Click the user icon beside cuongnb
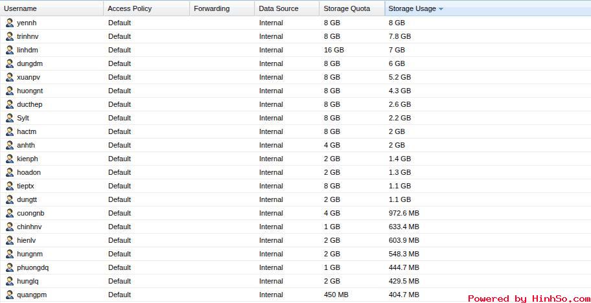 [x=10, y=213]
